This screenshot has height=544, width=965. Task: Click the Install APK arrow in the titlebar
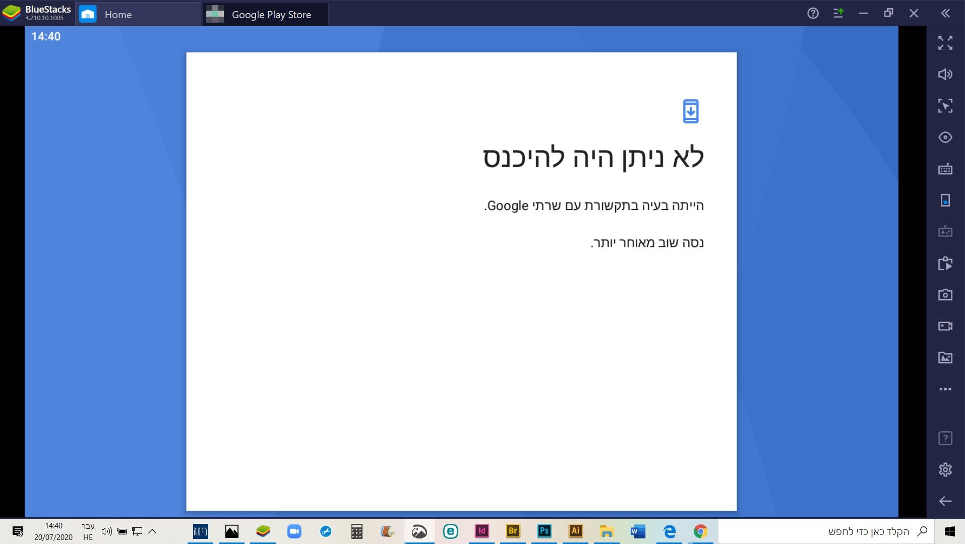pos(839,13)
